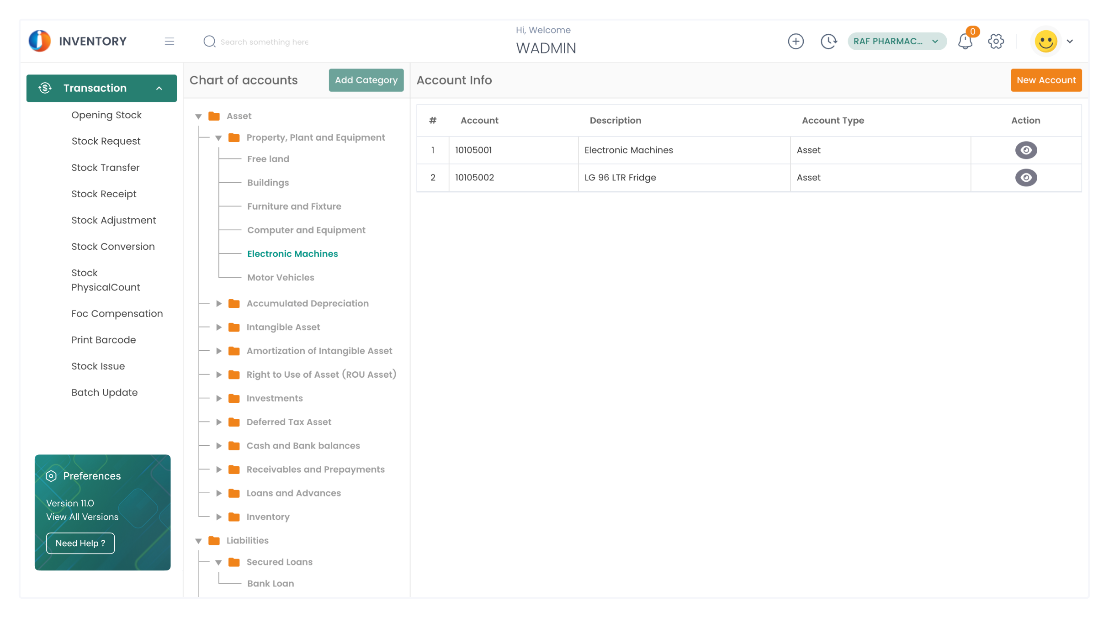Click Loans and Advances folder icon
The image size is (1109, 617).
pos(234,493)
